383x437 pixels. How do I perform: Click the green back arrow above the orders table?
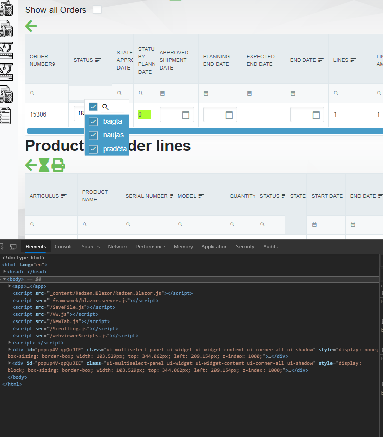[x=31, y=26]
